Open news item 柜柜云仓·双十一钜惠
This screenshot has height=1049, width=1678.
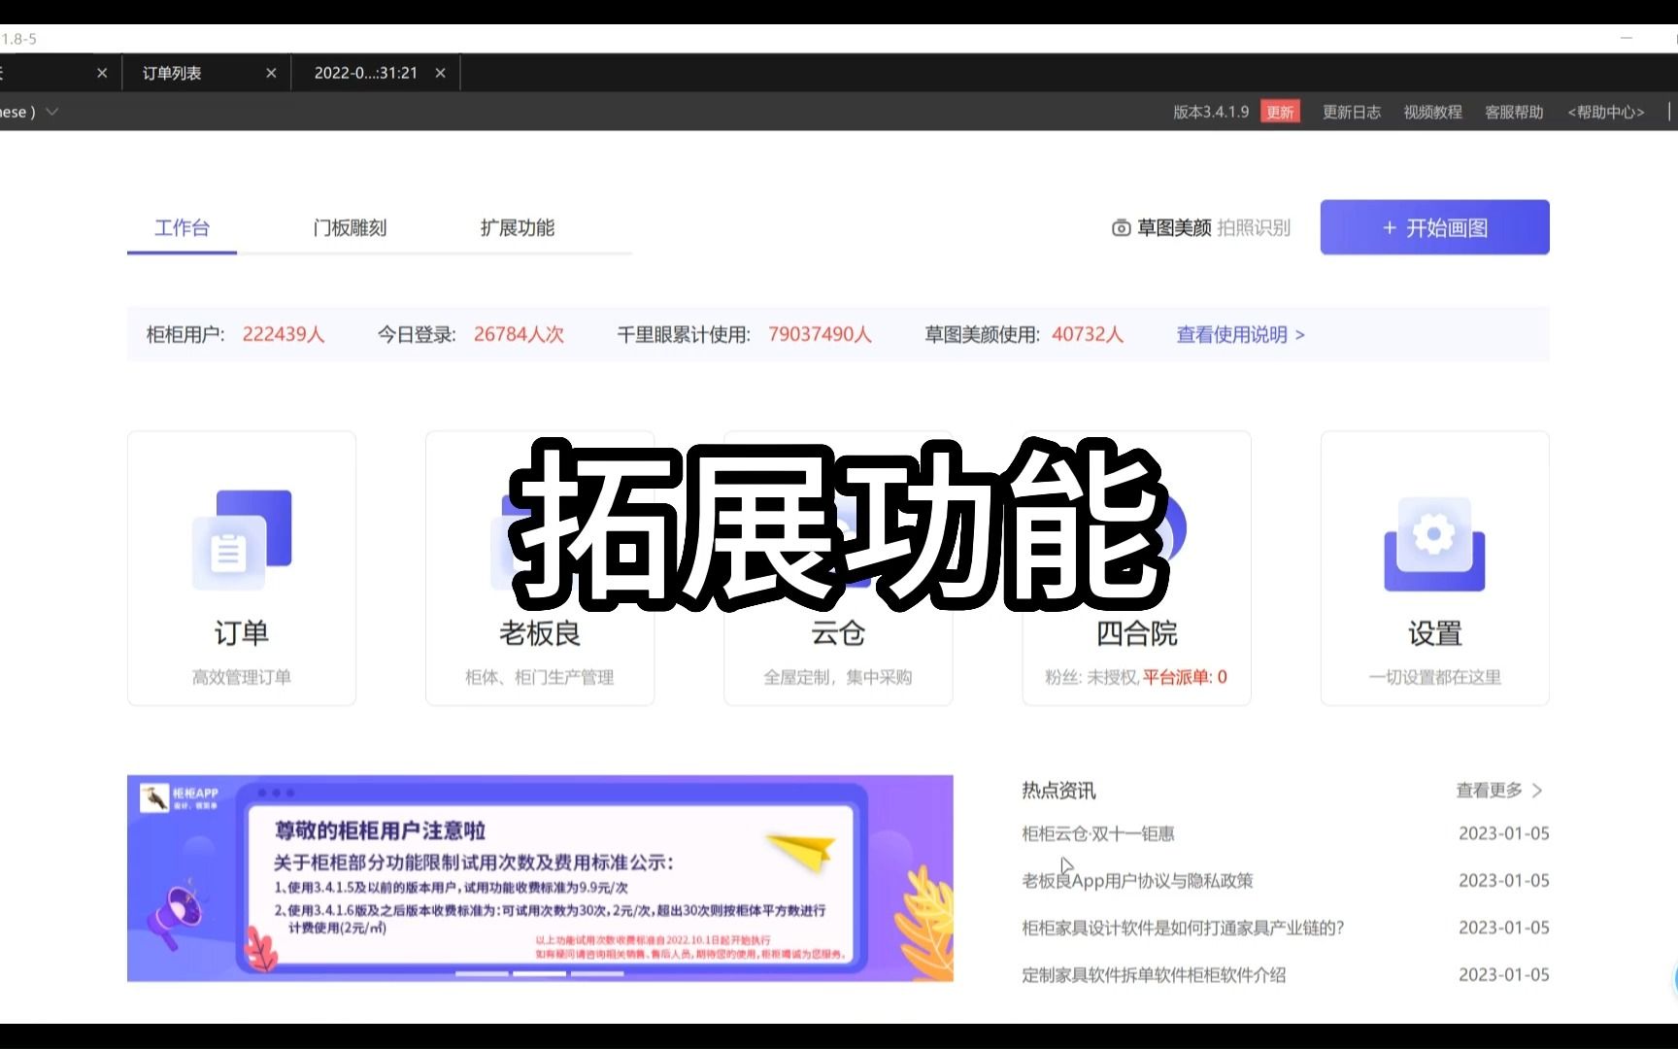pos(1098,833)
